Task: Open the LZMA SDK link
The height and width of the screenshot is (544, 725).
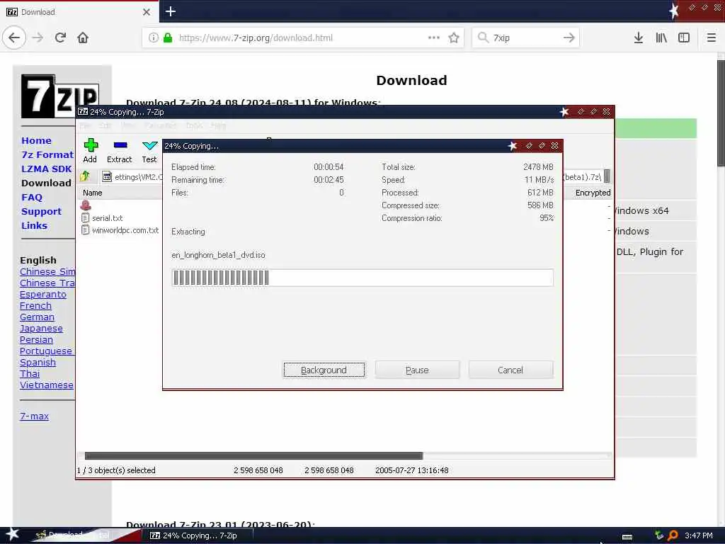Action: tap(46, 169)
